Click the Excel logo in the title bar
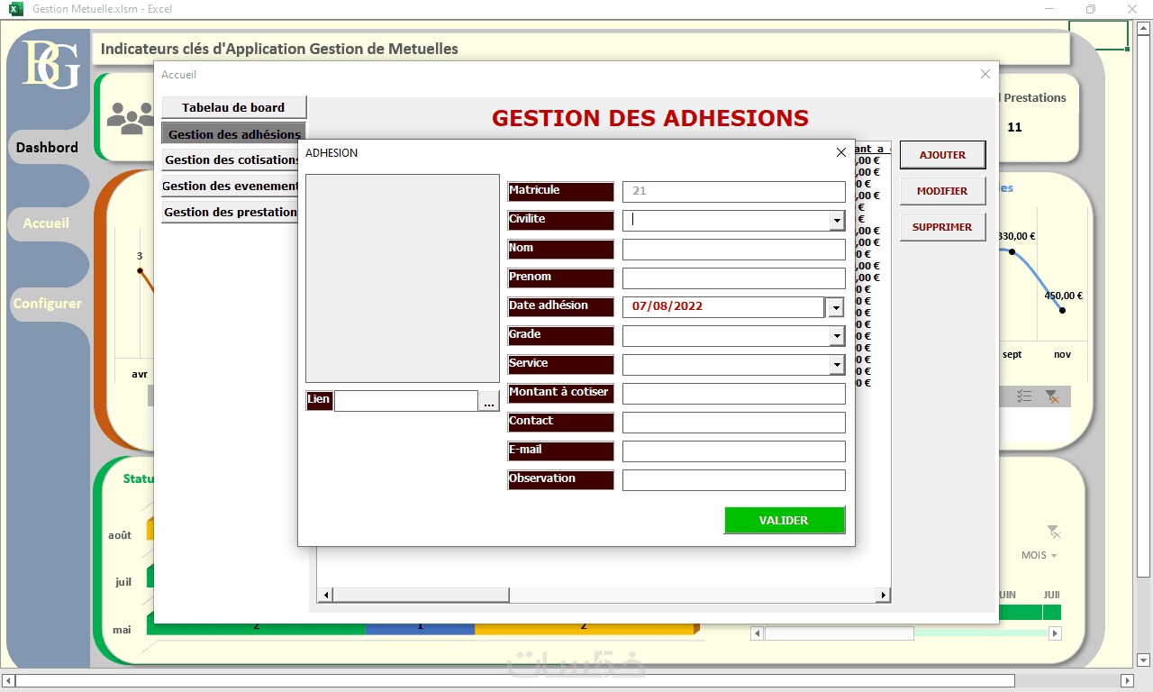The height and width of the screenshot is (692, 1153). [16, 9]
